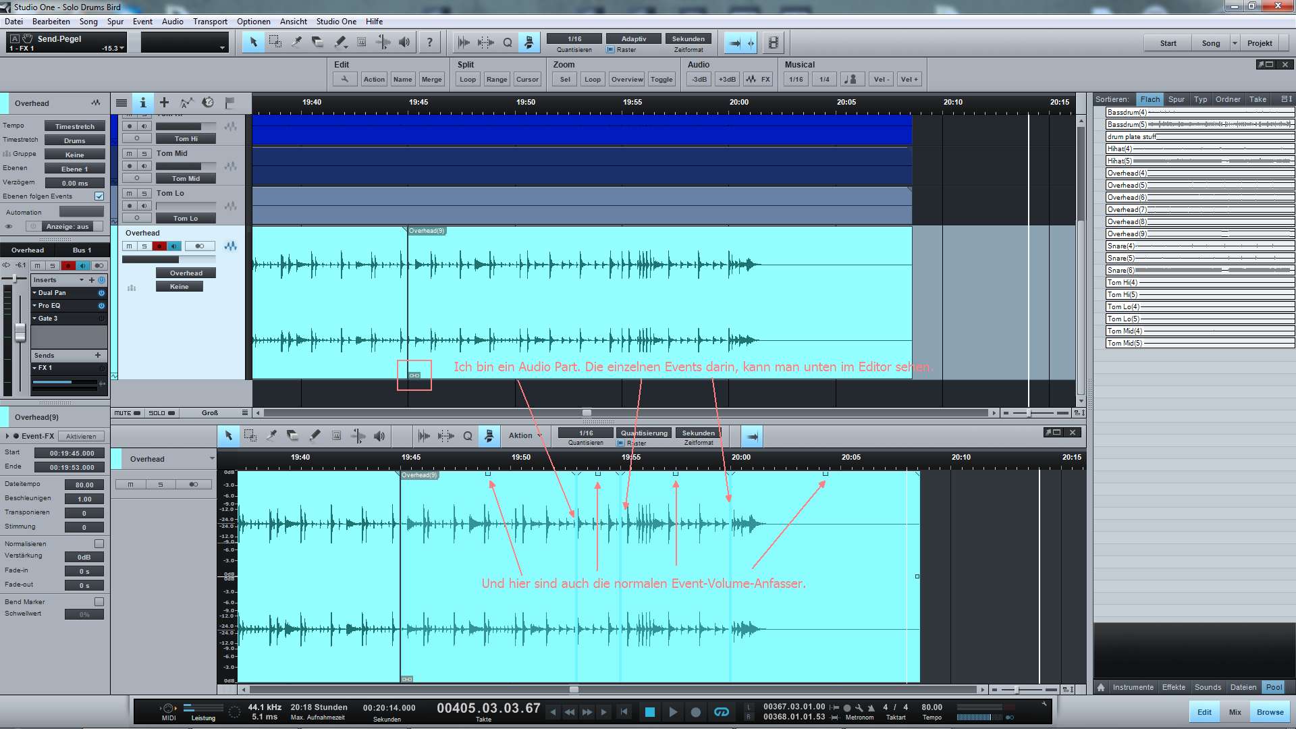Viewport: 1296px width, 729px height.
Task: Open the tempo track clock icon
Action: tap(208, 103)
